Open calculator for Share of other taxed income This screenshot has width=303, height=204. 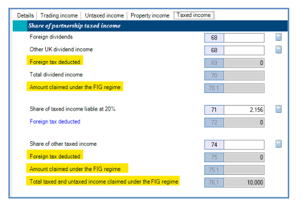(x=278, y=144)
